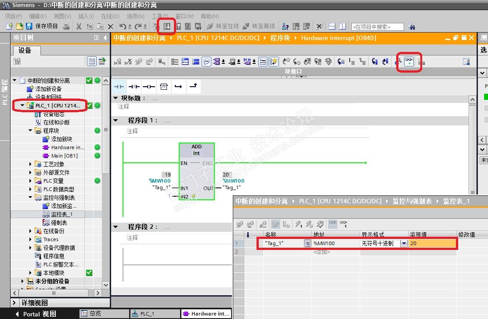Click the monitor value cell showing 20

[432, 243]
